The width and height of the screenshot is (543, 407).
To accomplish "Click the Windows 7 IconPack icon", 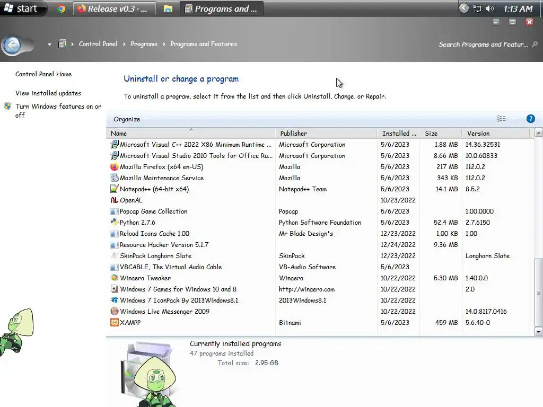I will [x=115, y=300].
